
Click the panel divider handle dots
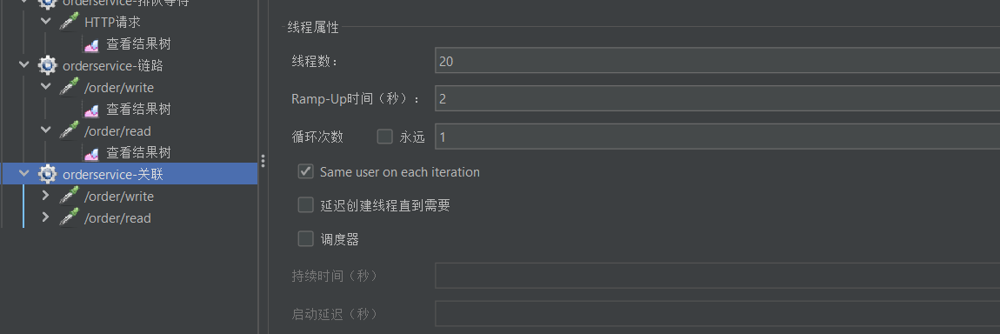263,161
